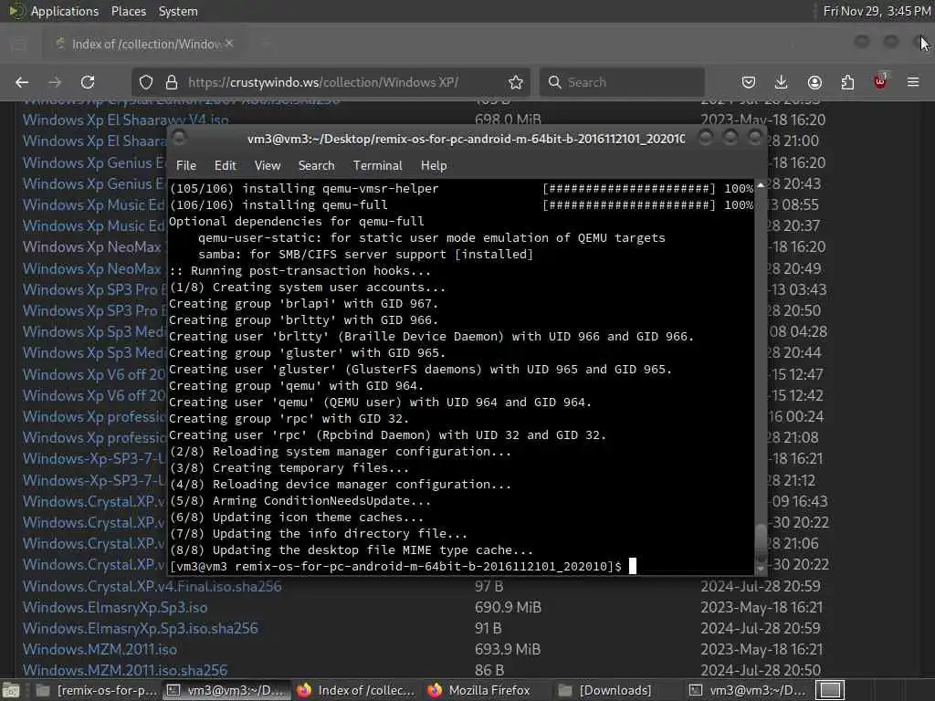Viewport: 935px width, 701px height.
Task: Select the Index of /collection/Windows tab
Action: point(144,44)
